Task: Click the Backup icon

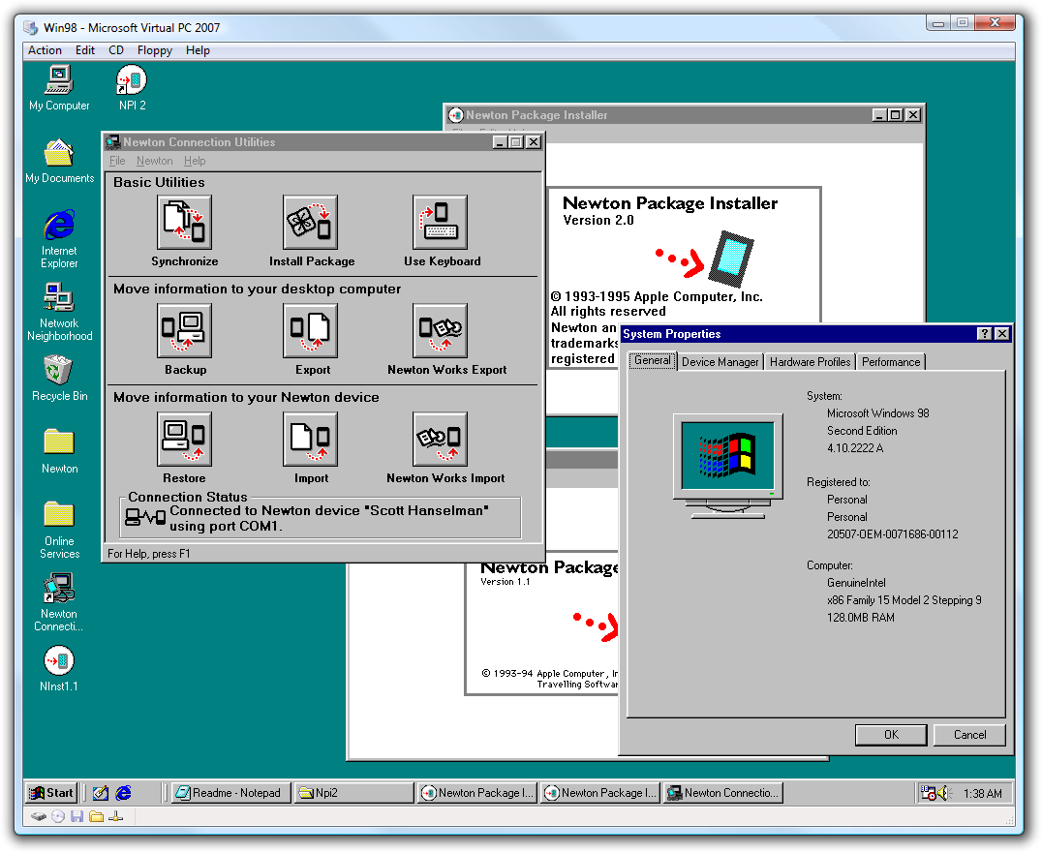Action: click(x=185, y=331)
